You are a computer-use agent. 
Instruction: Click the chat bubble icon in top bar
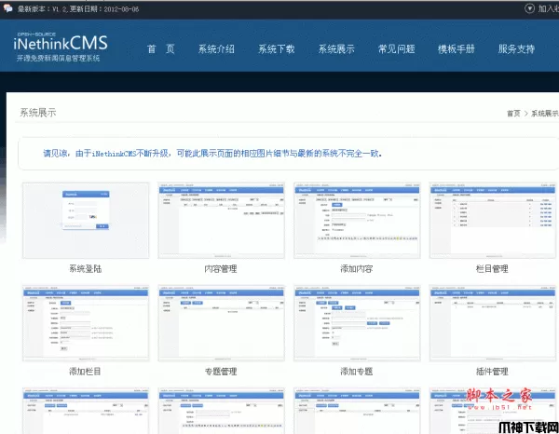pyautogui.click(x=7, y=8)
